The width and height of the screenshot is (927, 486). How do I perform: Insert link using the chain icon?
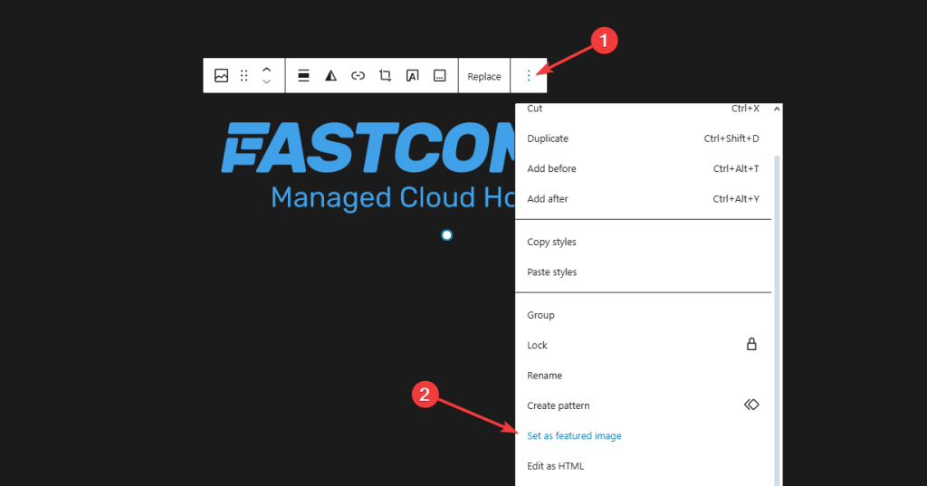point(358,76)
